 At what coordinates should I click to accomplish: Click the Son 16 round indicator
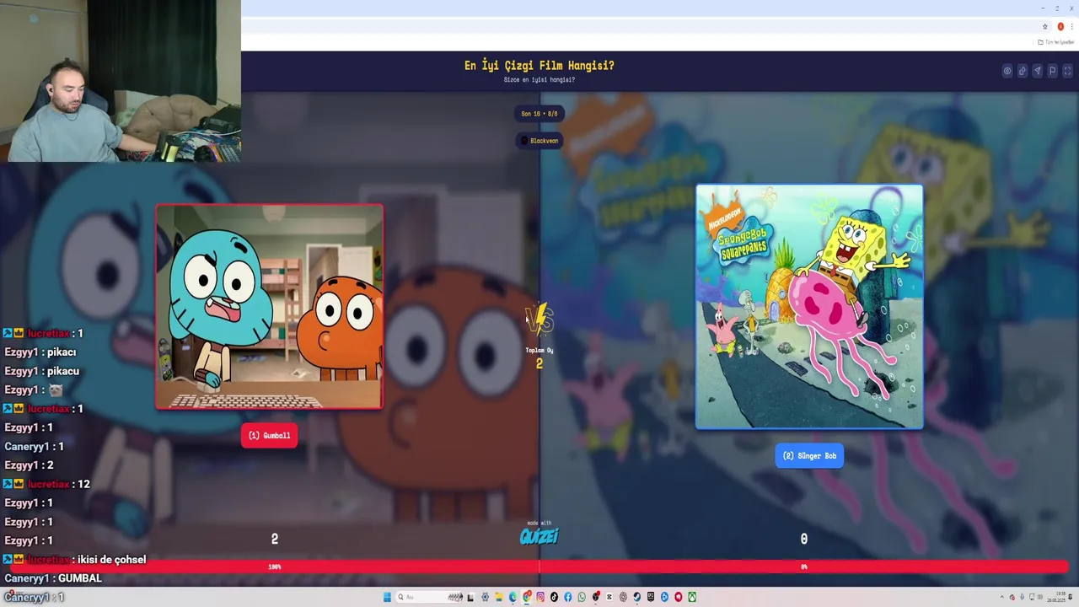(539, 113)
